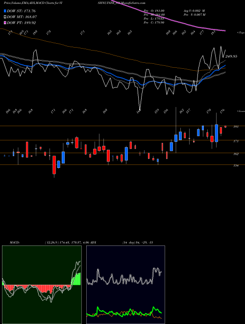Click the ADX values '(14 day) 34, +29, -15'

138,243
